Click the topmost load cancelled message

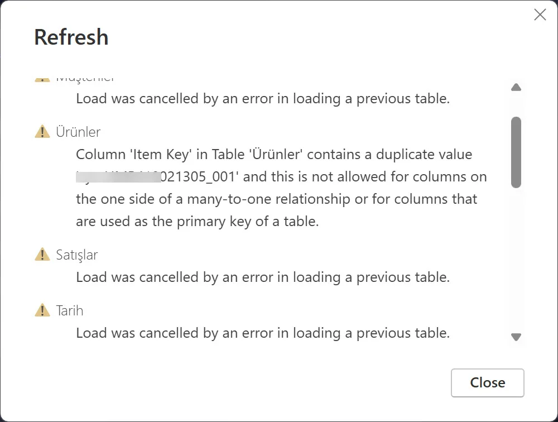click(x=262, y=98)
